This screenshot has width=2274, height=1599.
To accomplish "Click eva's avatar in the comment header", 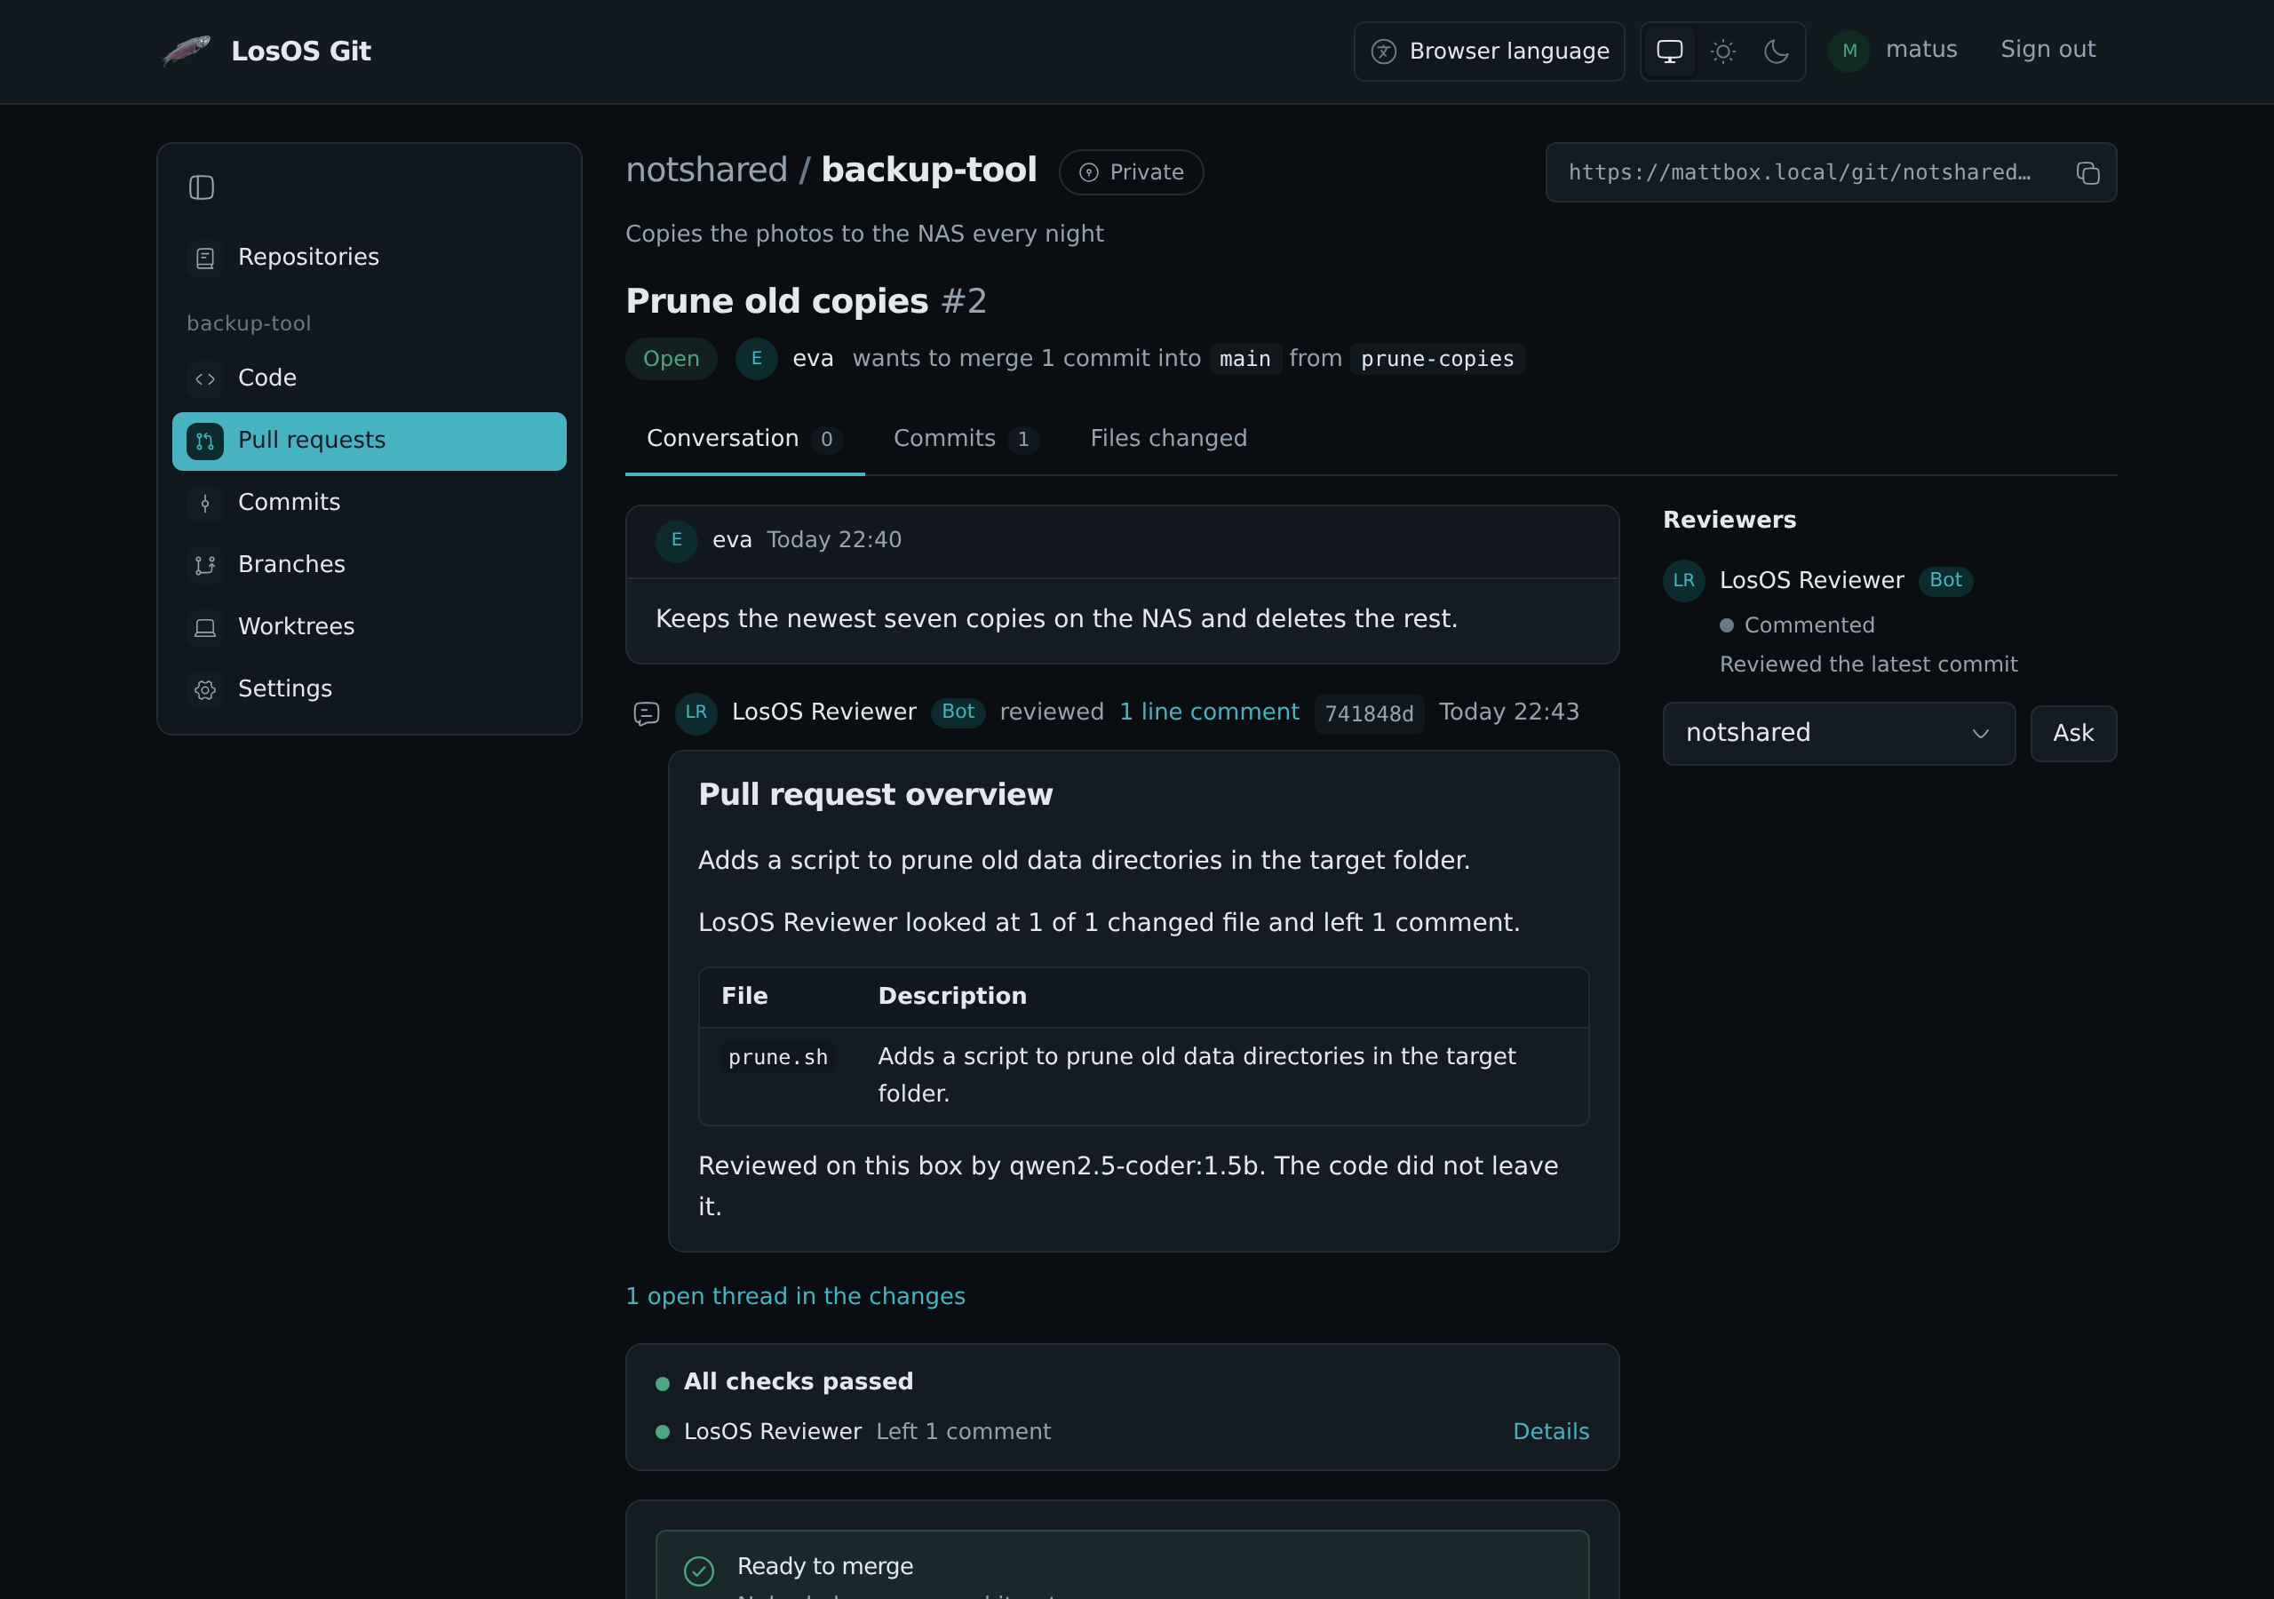I will tap(677, 541).
